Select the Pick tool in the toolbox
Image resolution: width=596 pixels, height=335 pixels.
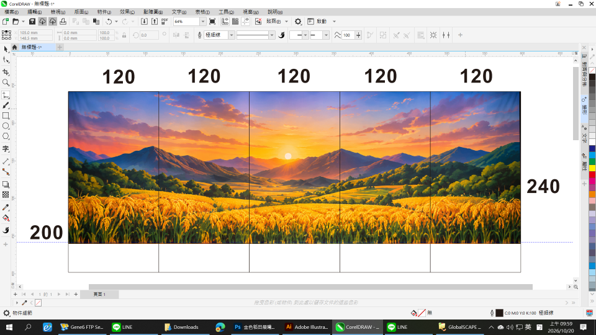pyautogui.click(x=6, y=49)
